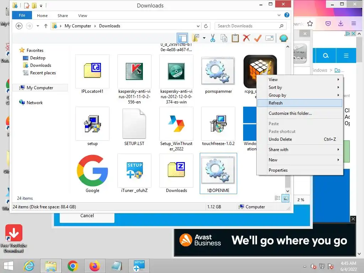This screenshot has width=364, height=273.
Task: Select the Downloads zip archive file
Action: click(x=176, y=173)
